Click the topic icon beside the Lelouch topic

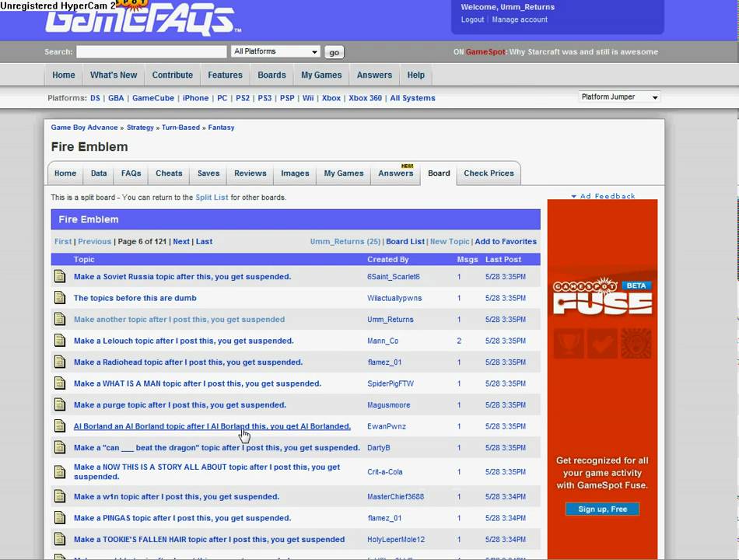point(60,341)
